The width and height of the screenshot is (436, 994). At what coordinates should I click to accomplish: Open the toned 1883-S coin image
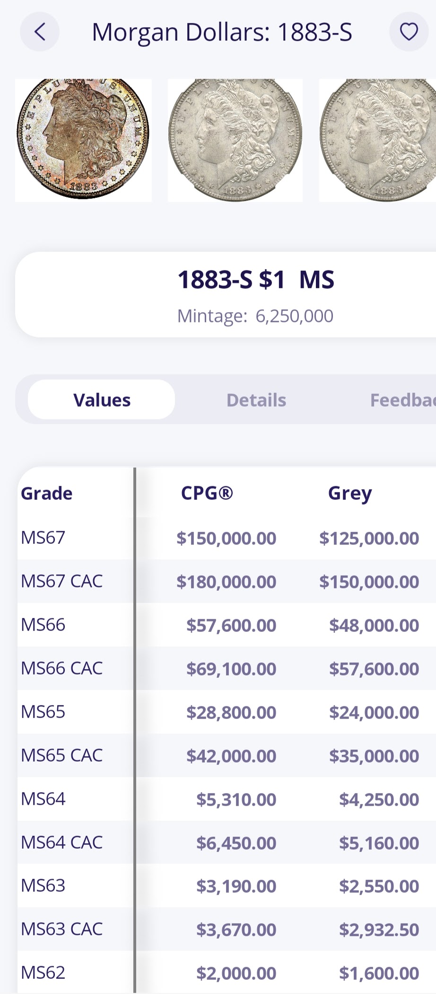(83, 140)
